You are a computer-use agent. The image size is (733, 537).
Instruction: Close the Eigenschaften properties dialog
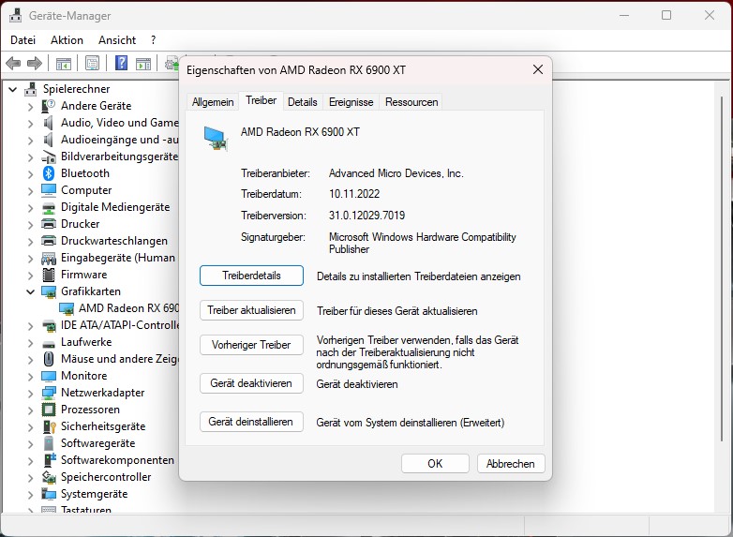coord(538,69)
